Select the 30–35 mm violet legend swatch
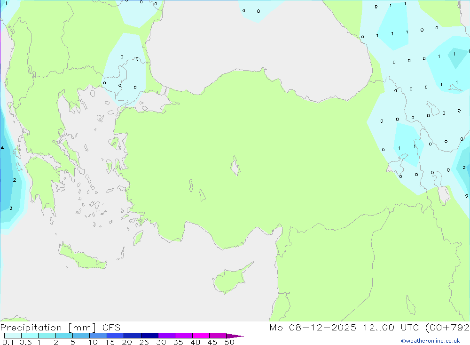The width and height of the screenshot is (470, 345). [x=166, y=336]
